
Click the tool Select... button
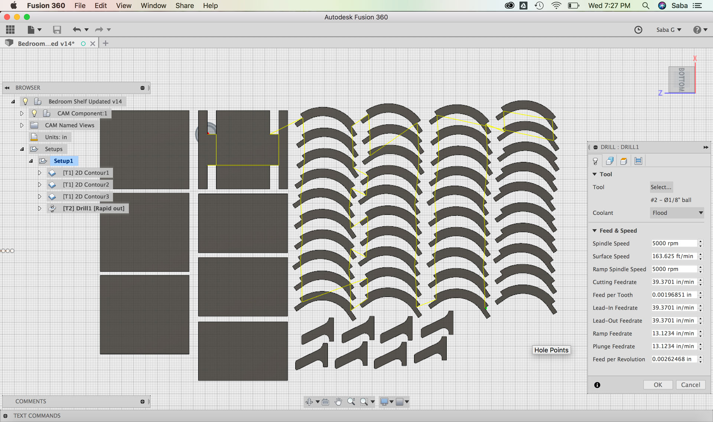coord(661,187)
